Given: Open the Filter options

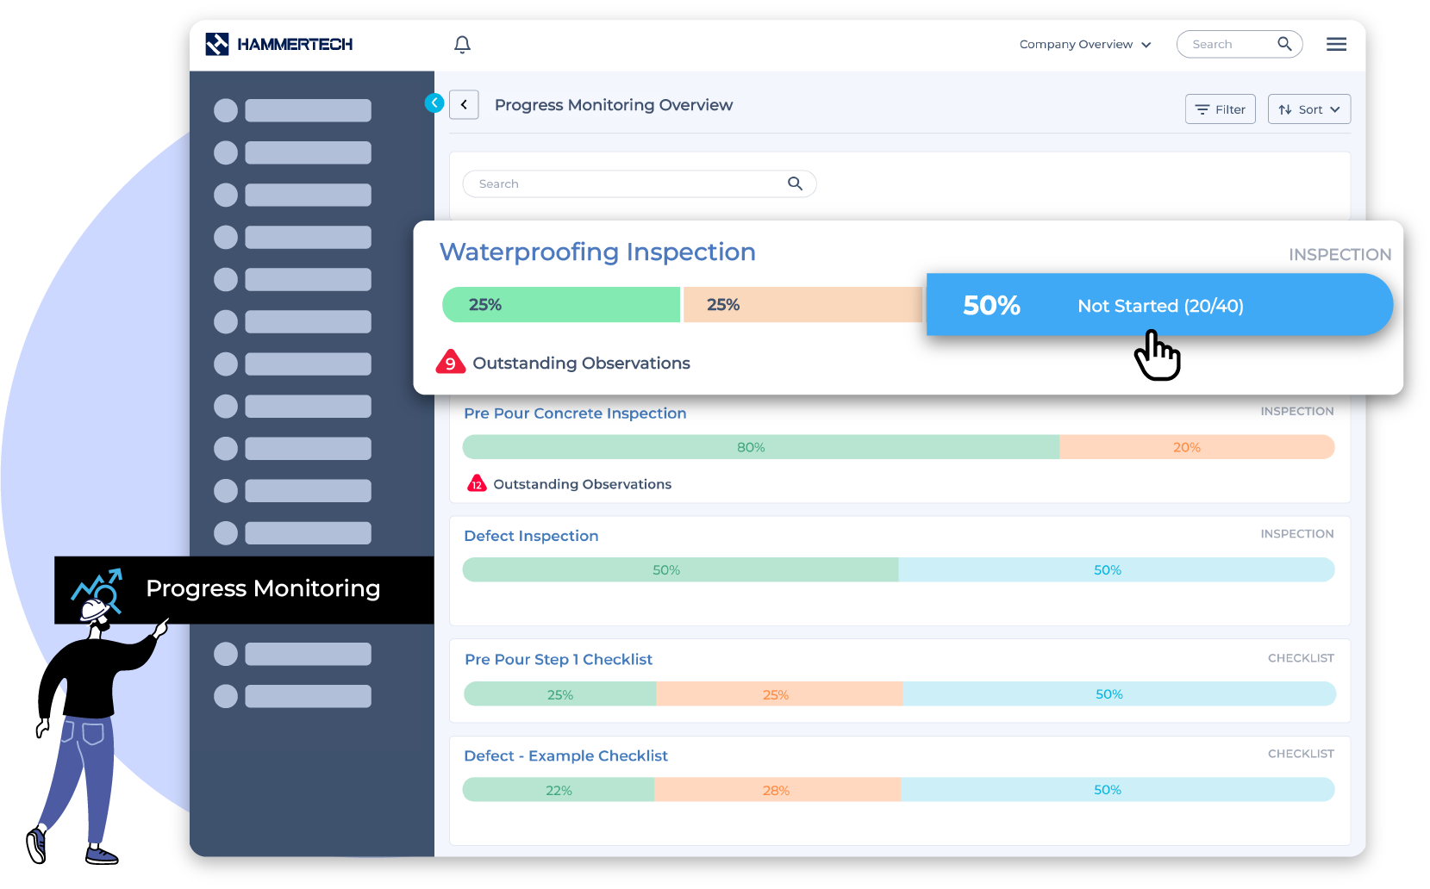Looking at the screenshot, I should [x=1220, y=109].
